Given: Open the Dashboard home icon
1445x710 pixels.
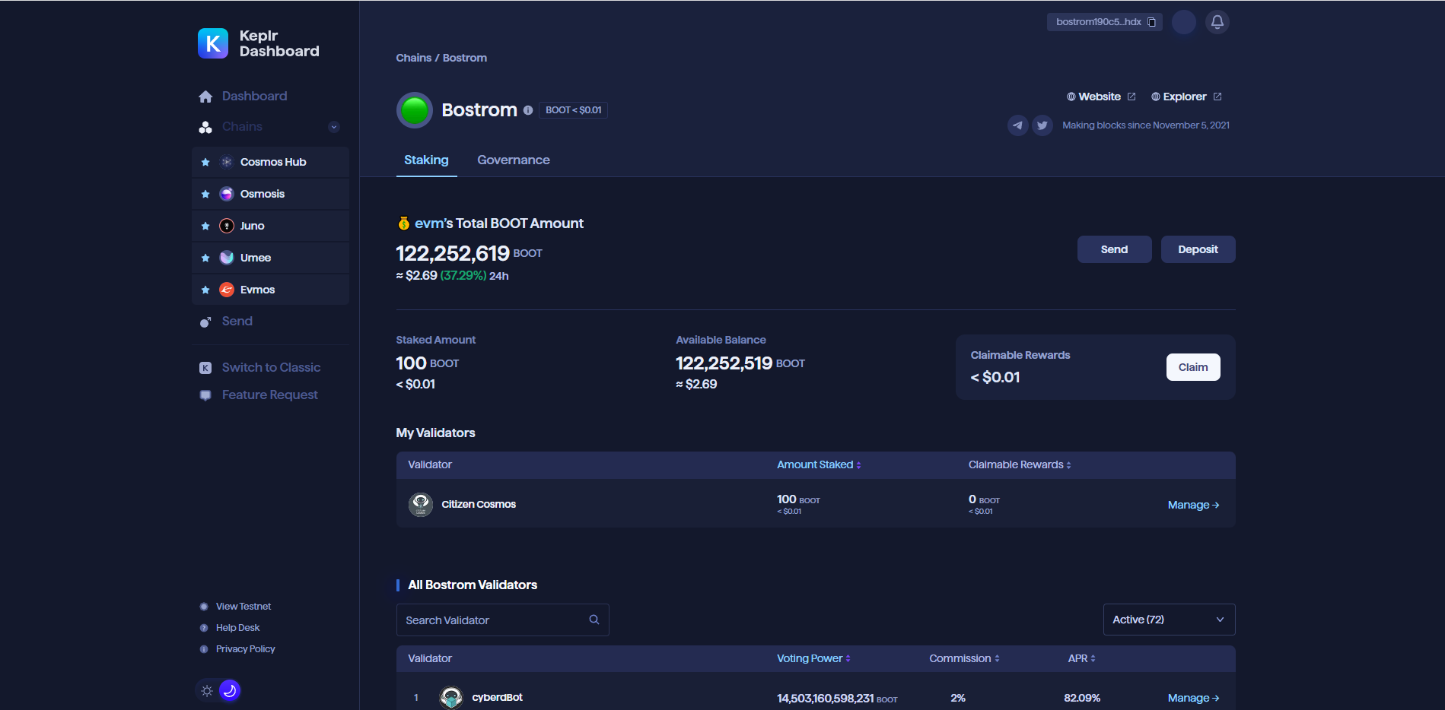Looking at the screenshot, I should point(205,97).
